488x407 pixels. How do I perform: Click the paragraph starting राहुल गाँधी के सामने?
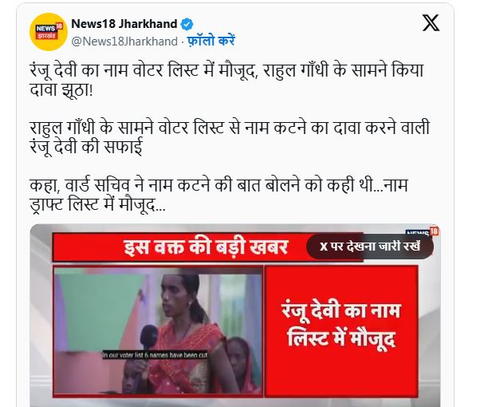pyautogui.click(x=230, y=137)
